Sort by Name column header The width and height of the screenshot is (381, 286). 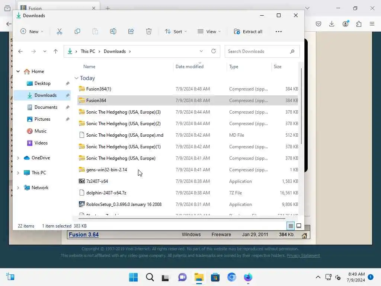point(89,66)
